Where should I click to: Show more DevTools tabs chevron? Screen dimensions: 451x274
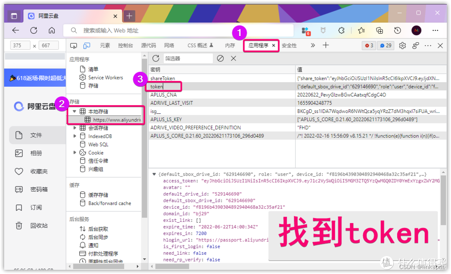(313, 45)
